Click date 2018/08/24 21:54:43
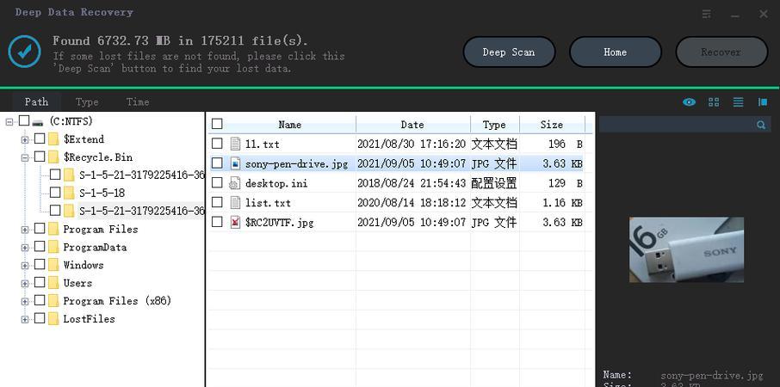 point(412,183)
